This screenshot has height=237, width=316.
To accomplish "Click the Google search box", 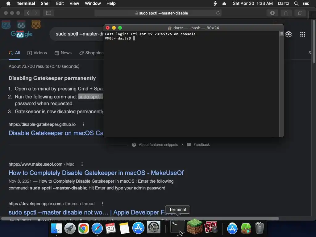I will click(x=77, y=34).
